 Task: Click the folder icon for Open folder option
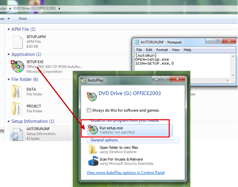93,149
